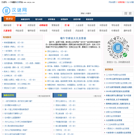Select the 动物谜语 category link
The width and height of the screenshot is (135, 135).
(43, 25)
